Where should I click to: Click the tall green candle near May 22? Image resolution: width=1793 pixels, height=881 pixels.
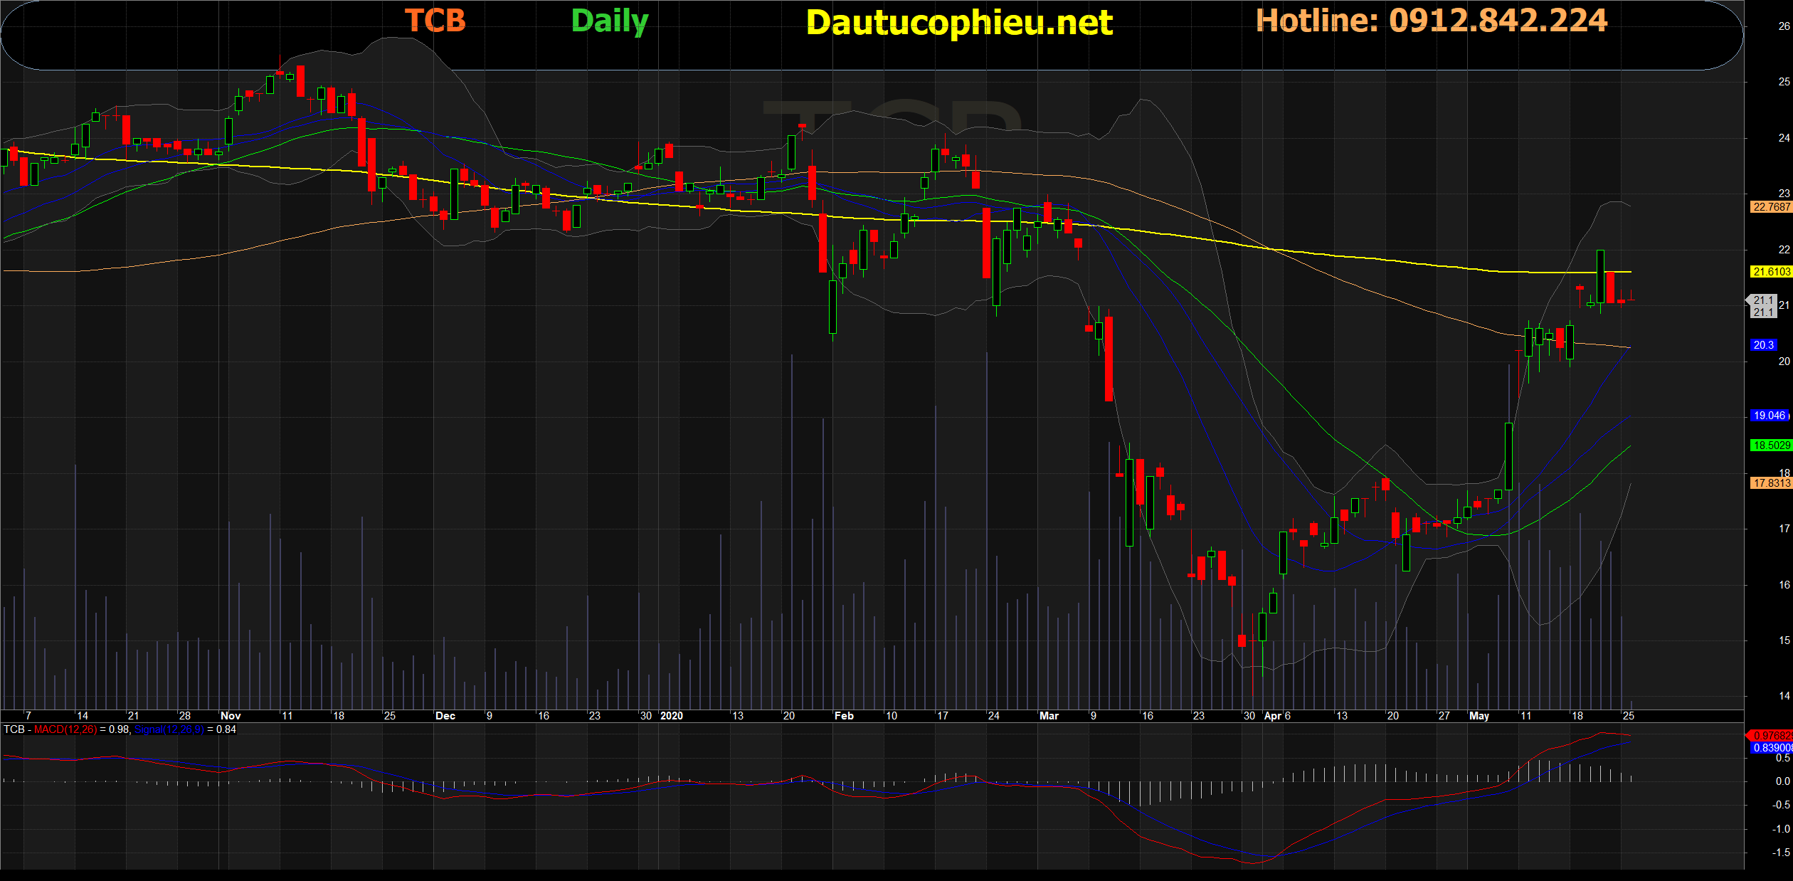[1600, 278]
